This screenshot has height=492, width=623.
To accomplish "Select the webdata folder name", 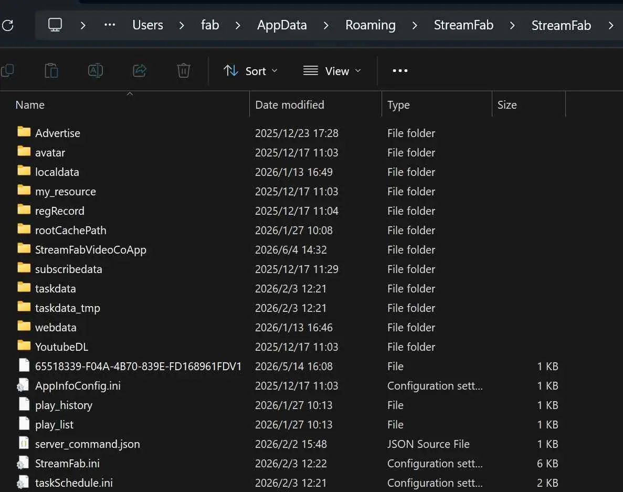I will [56, 328].
